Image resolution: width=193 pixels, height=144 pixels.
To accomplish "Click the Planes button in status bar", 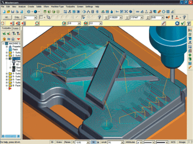I will pos(68,142).
